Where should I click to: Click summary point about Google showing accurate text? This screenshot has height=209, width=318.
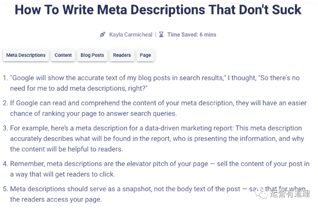point(155,83)
